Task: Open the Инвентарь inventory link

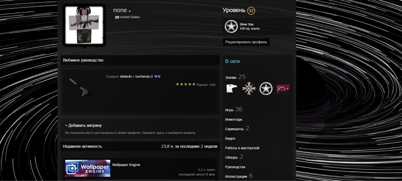Action: 234,119
